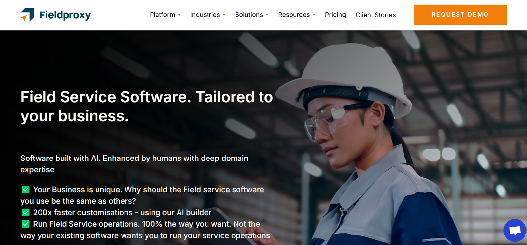Image resolution: width=527 pixels, height=245 pixels.
Task: Click the green checkmark beside '200x faster customisations'
Action: (26, 213)
